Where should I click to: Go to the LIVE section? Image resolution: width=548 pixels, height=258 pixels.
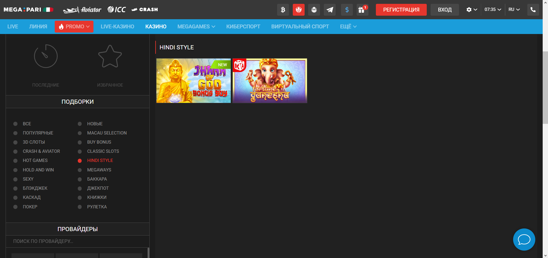[x=13, y=27]
